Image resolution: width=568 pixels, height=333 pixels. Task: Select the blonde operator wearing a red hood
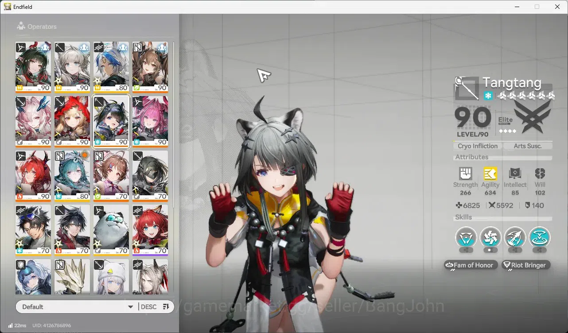[x=72, y=121]
